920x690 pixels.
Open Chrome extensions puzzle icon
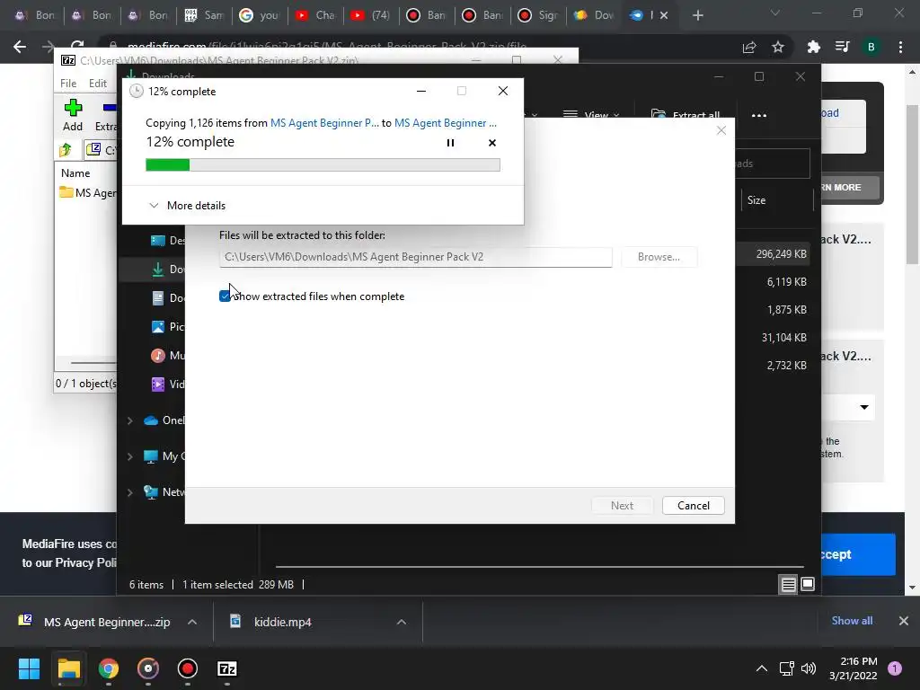(x=813, y=47)
